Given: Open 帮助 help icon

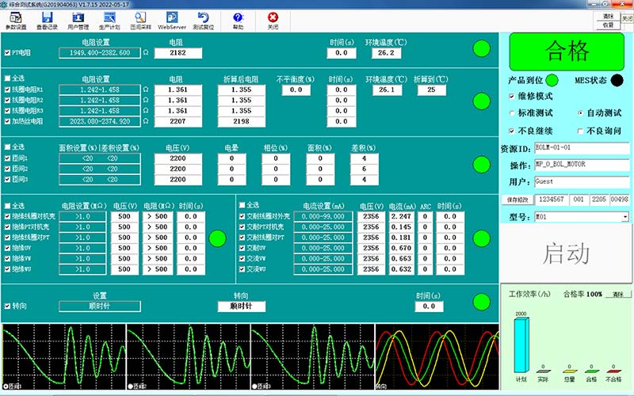Looking at the screenshot, I should coord(238,19).
